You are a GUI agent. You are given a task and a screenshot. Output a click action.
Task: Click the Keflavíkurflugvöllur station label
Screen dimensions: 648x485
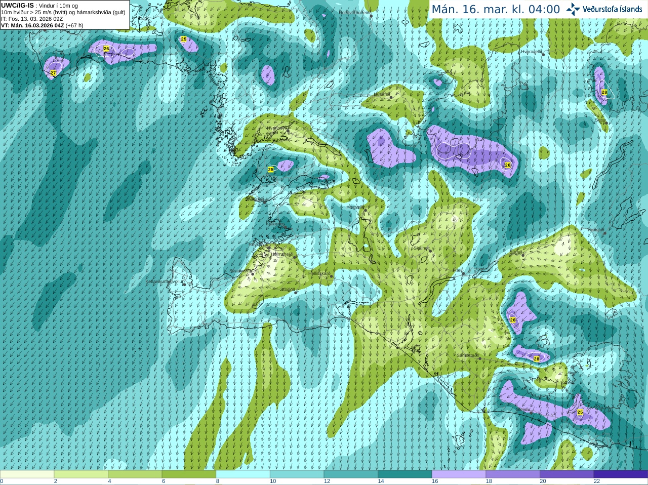tap(164, 281)
